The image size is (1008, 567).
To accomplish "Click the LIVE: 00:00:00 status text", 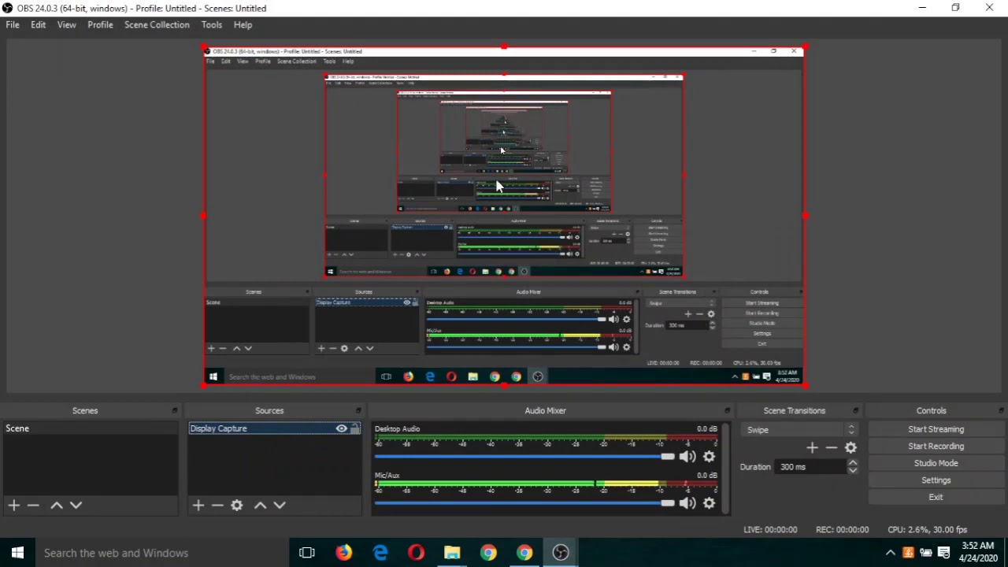I will (770, 530).
